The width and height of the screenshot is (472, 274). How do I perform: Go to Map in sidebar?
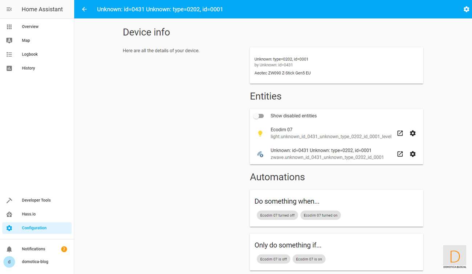pyautogui.click(x=26, y=40)
